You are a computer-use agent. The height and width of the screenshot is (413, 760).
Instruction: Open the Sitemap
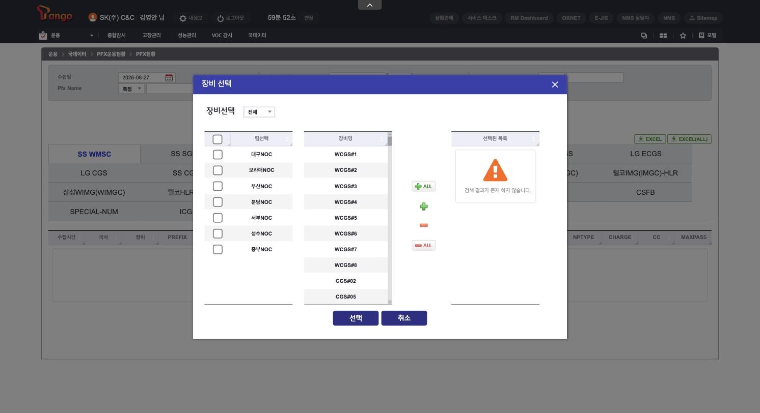pos(703,18)
